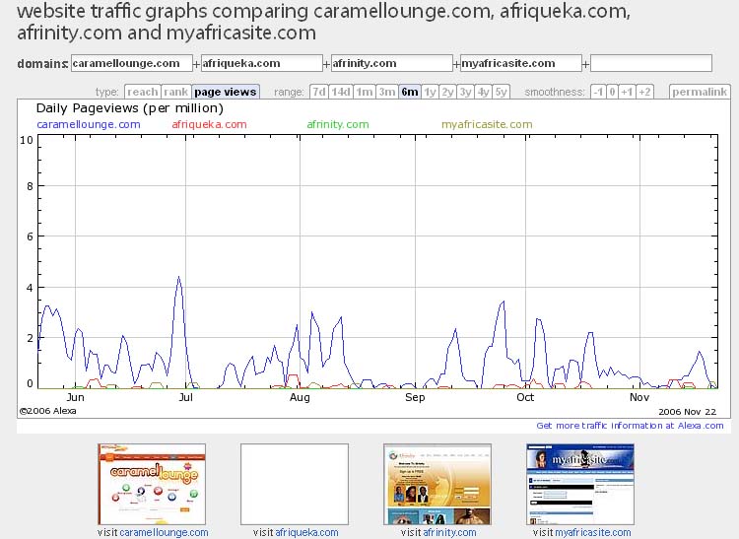The image size is (739, 539).
Task: Click the 2006 Nov 22 date text
Action: click(x=687, y=412)
